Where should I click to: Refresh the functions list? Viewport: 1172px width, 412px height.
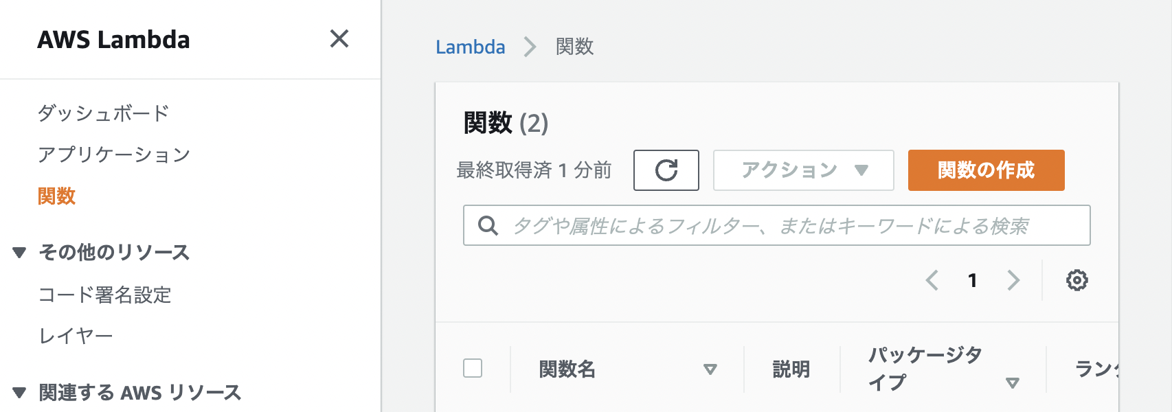pos(665,170)
